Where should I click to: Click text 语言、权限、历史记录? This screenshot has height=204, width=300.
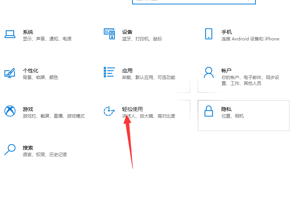click(x=45, y=155)
